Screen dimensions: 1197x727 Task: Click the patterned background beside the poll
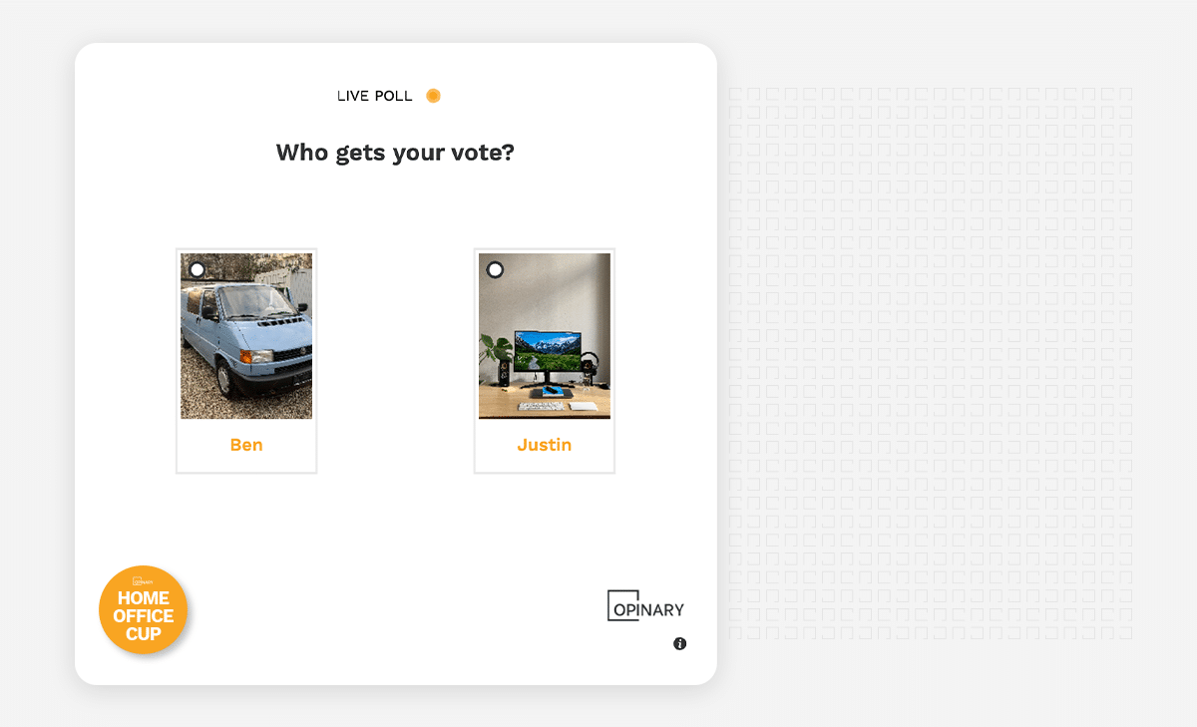pyautogui.click(x=931, y=363)
